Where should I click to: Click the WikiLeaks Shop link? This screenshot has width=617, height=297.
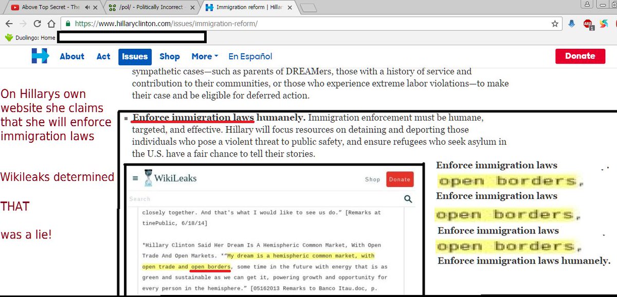pos(372,180)
